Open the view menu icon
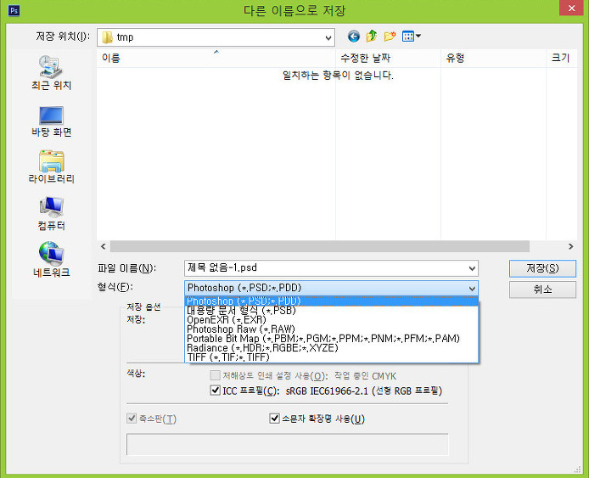 coord(407,37)
